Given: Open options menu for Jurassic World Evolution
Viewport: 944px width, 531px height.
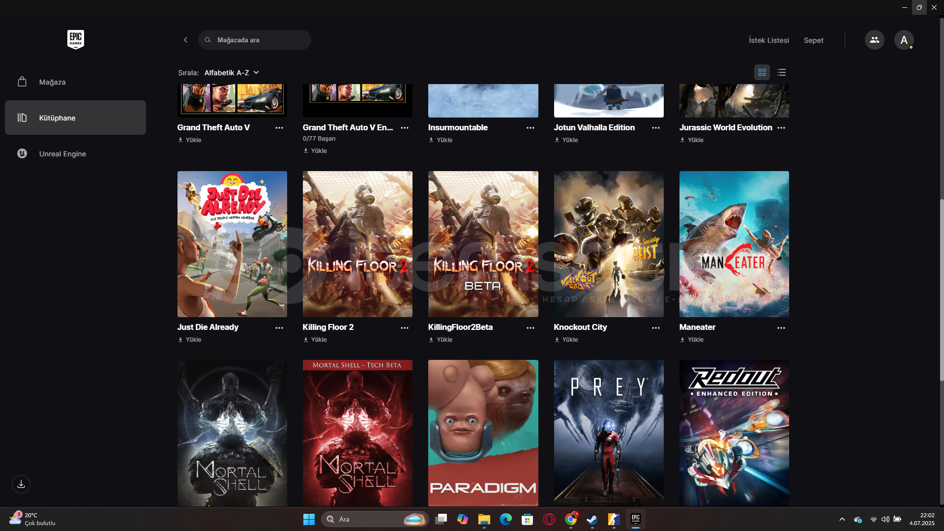Looking at the screenshot, I should coord(781,128).
